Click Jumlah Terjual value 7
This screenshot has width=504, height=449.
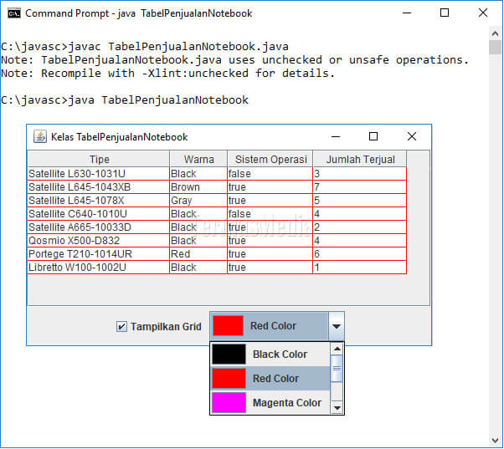pos(360,187)
